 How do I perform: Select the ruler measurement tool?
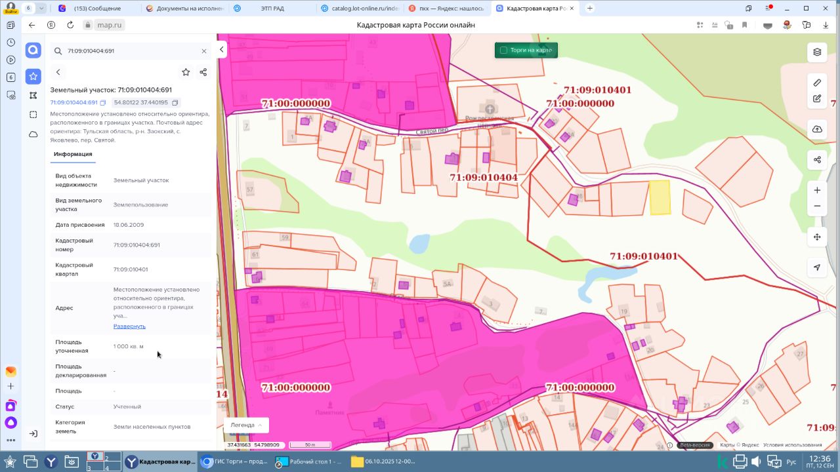coord(817,83)
